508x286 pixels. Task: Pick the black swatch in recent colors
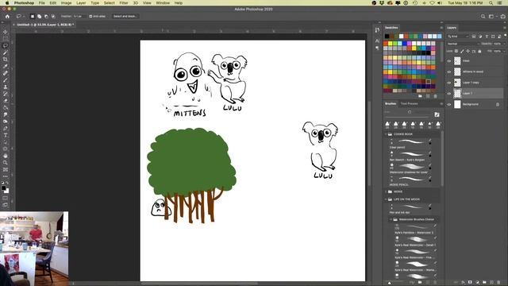coord(387,37)
